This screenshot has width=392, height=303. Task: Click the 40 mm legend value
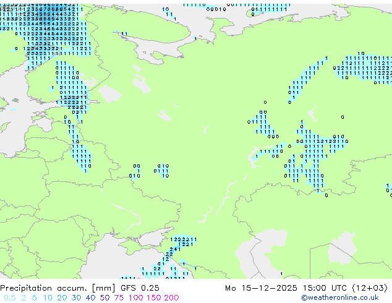pos(91,298)
